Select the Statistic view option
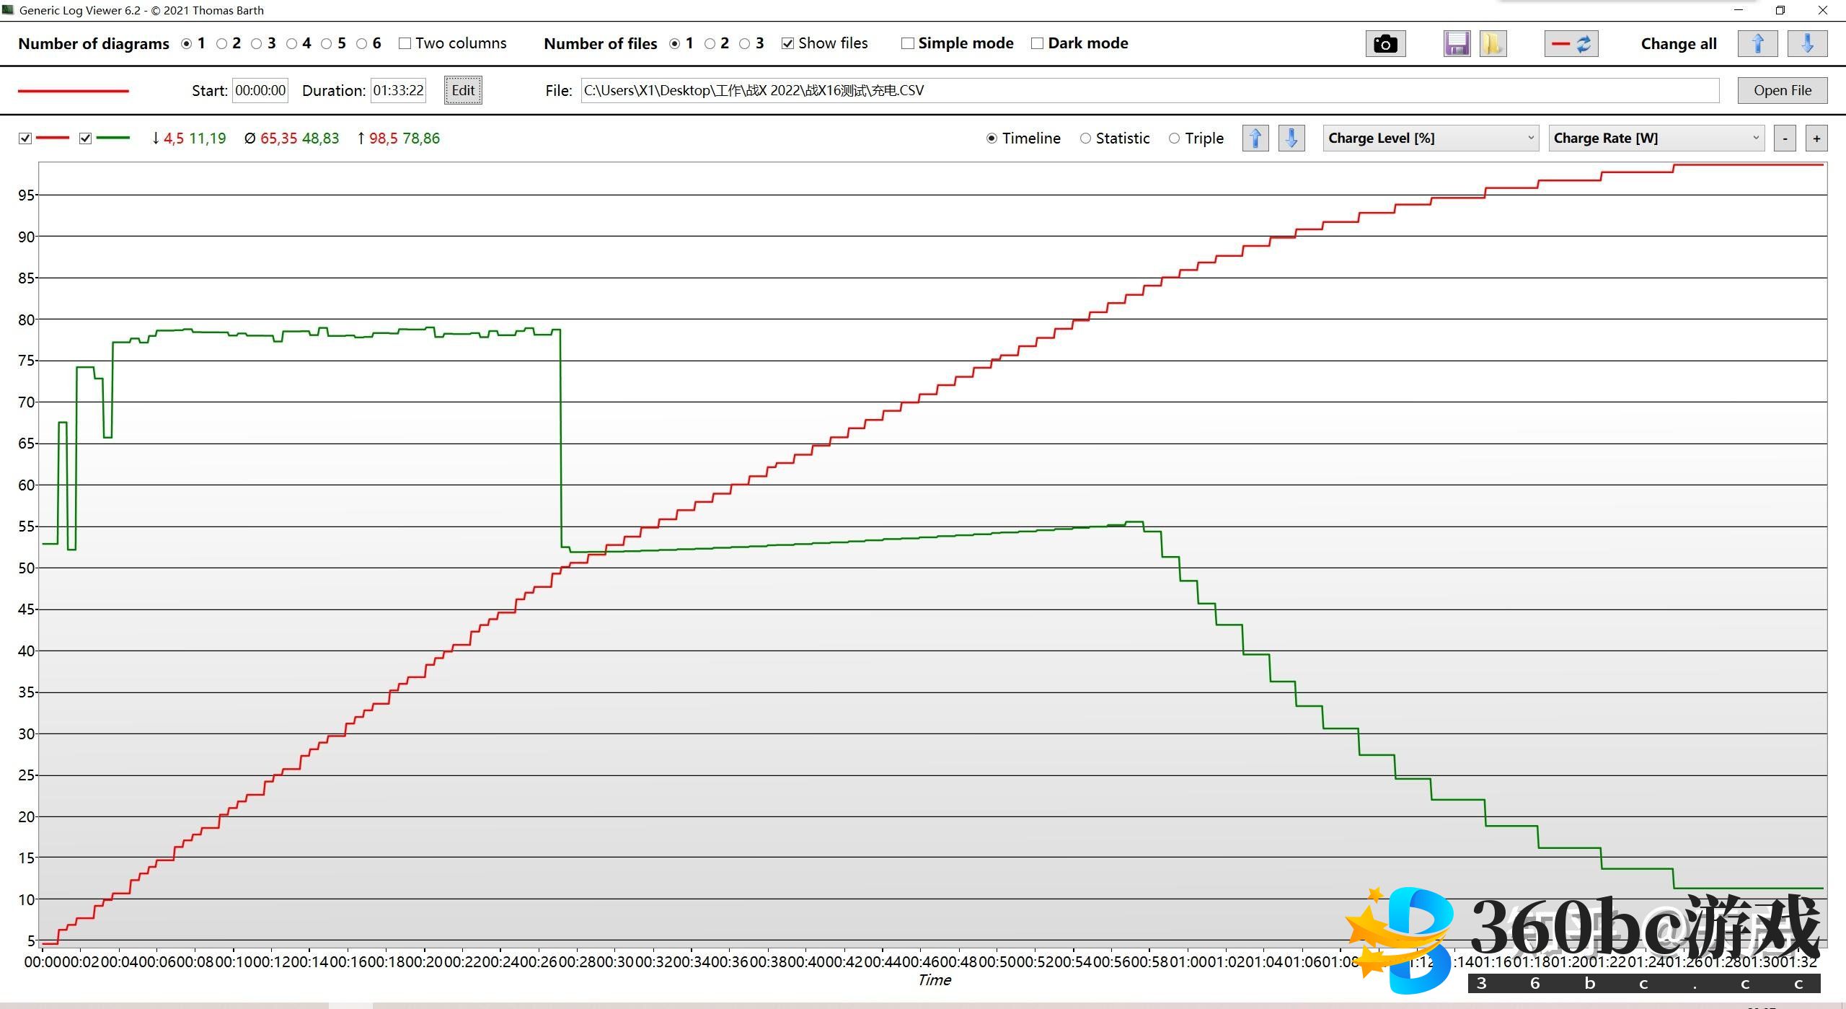This screenshot has width=1846, height=1009. click(1085, 138)
